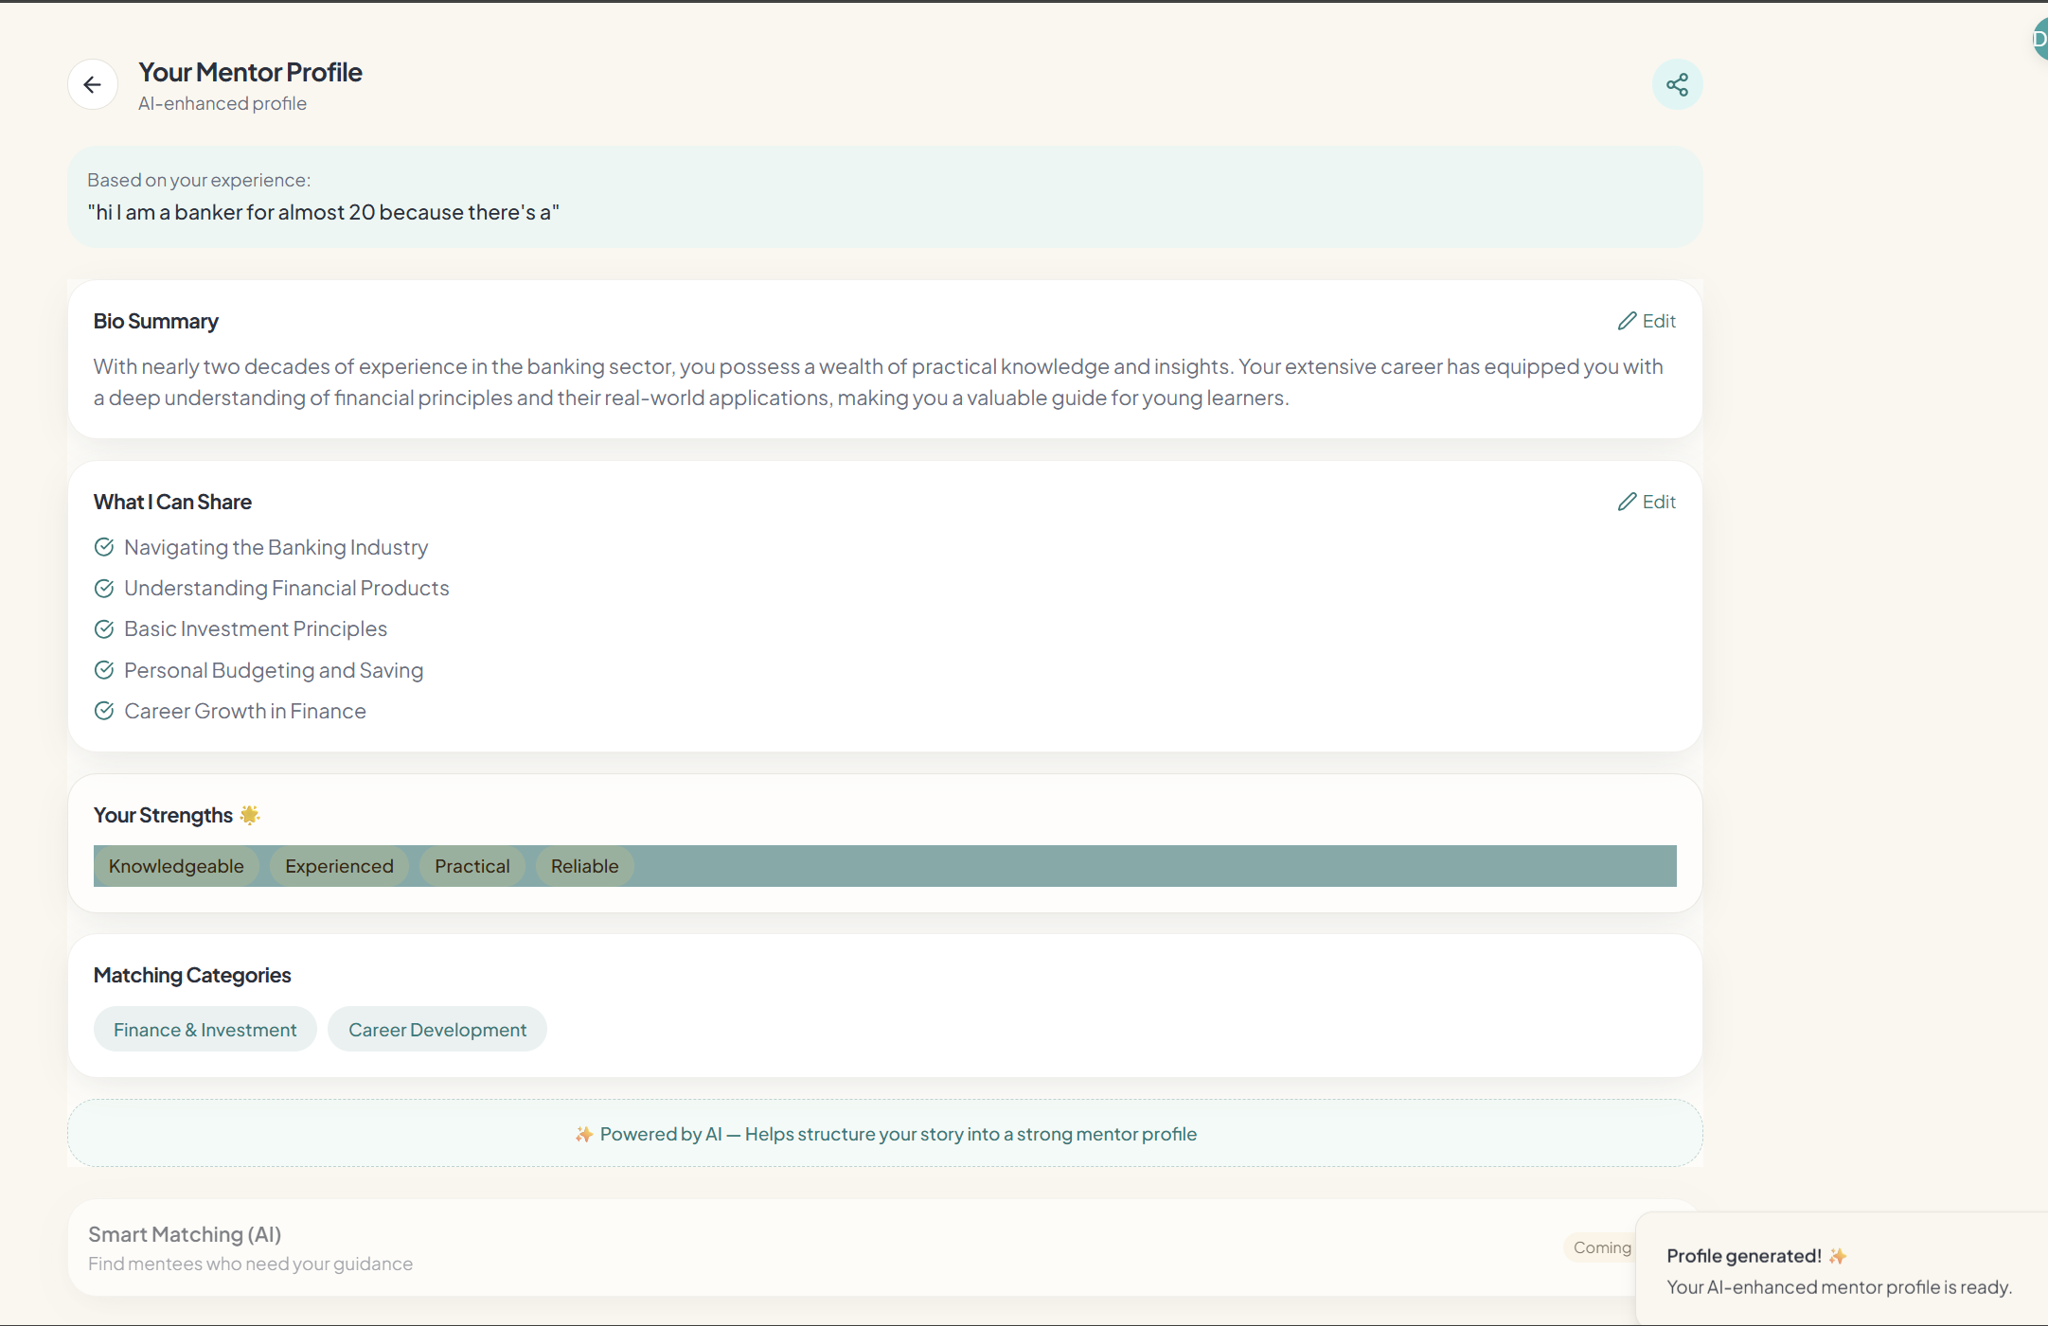Click the pencil icon in What I Can Share
Image resolution: width=2048 pixels, height=1326 pixels.
click(x=1627, y=503)
